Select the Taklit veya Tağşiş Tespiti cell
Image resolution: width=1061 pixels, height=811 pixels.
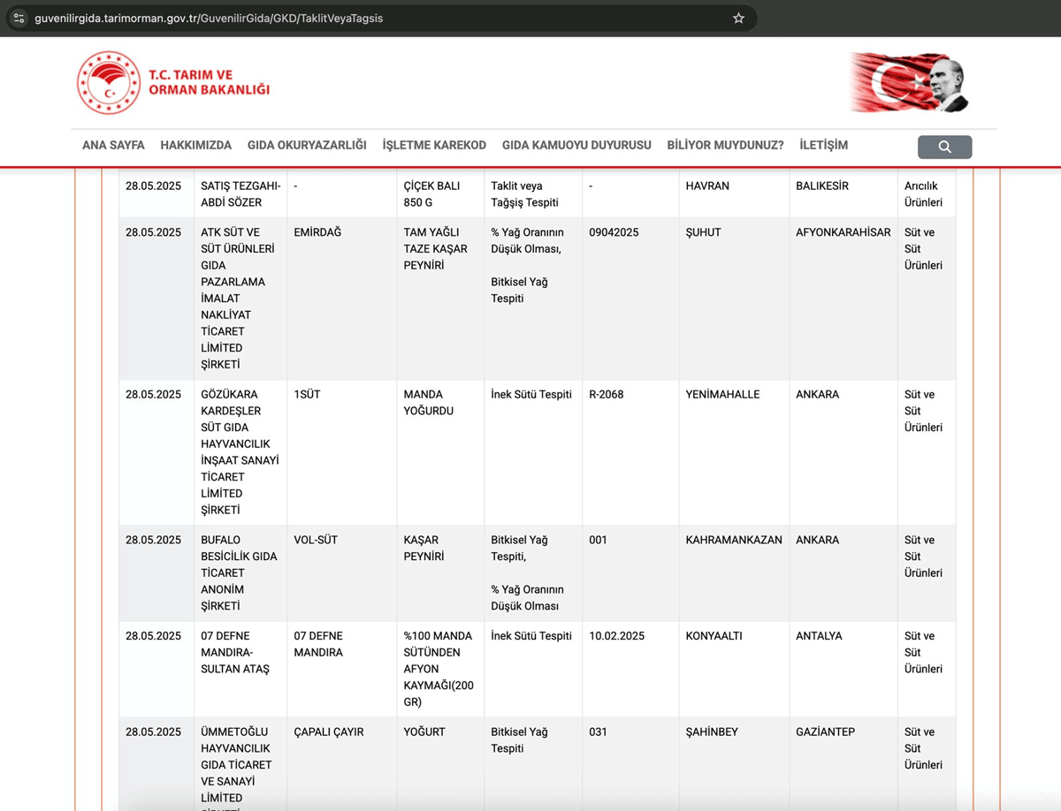coord(533,194)
